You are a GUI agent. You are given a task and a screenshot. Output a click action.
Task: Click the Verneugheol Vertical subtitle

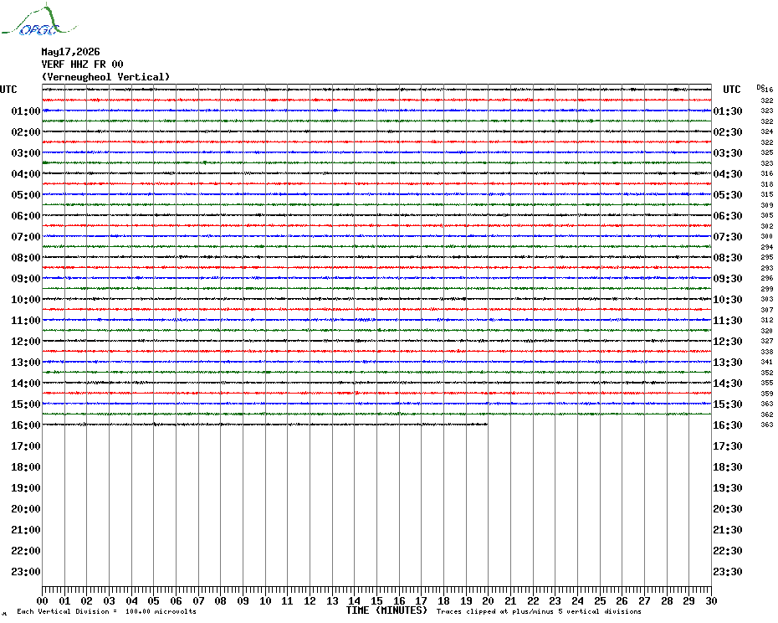tap(105, 77)
